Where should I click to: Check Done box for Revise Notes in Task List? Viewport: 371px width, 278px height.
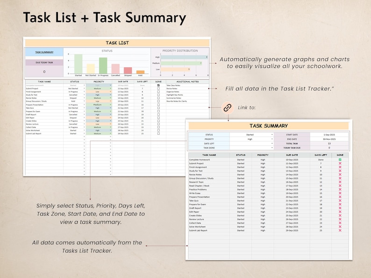[x=158, y=98]
